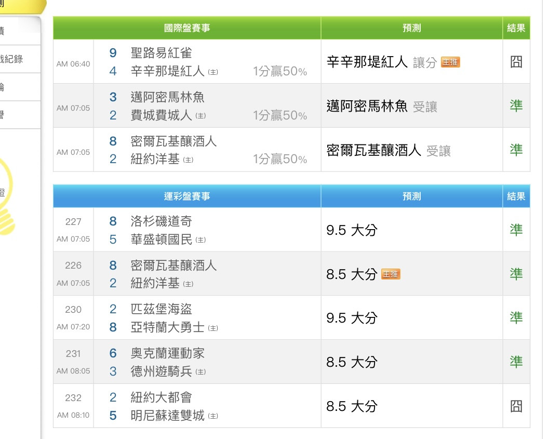
Task: Click game number 226
Action: click(73, 265)
